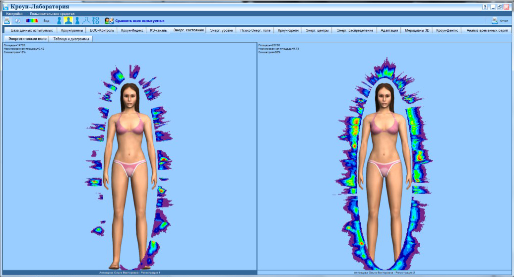Screen dimensions: 514x277
Task: Select the left energy field figure panel
Action: pyautogui.click(x=130, y=157)
